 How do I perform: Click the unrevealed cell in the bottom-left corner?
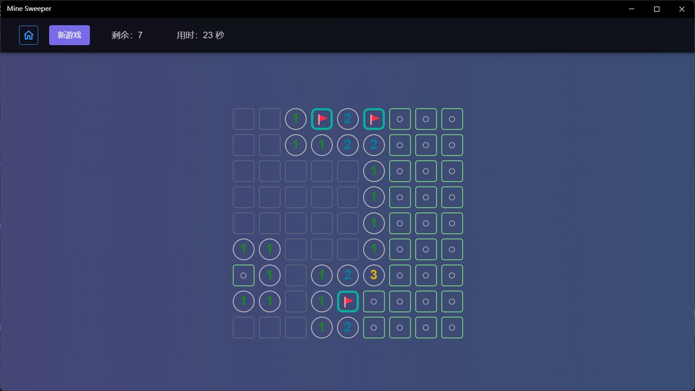tap(243, 327)
